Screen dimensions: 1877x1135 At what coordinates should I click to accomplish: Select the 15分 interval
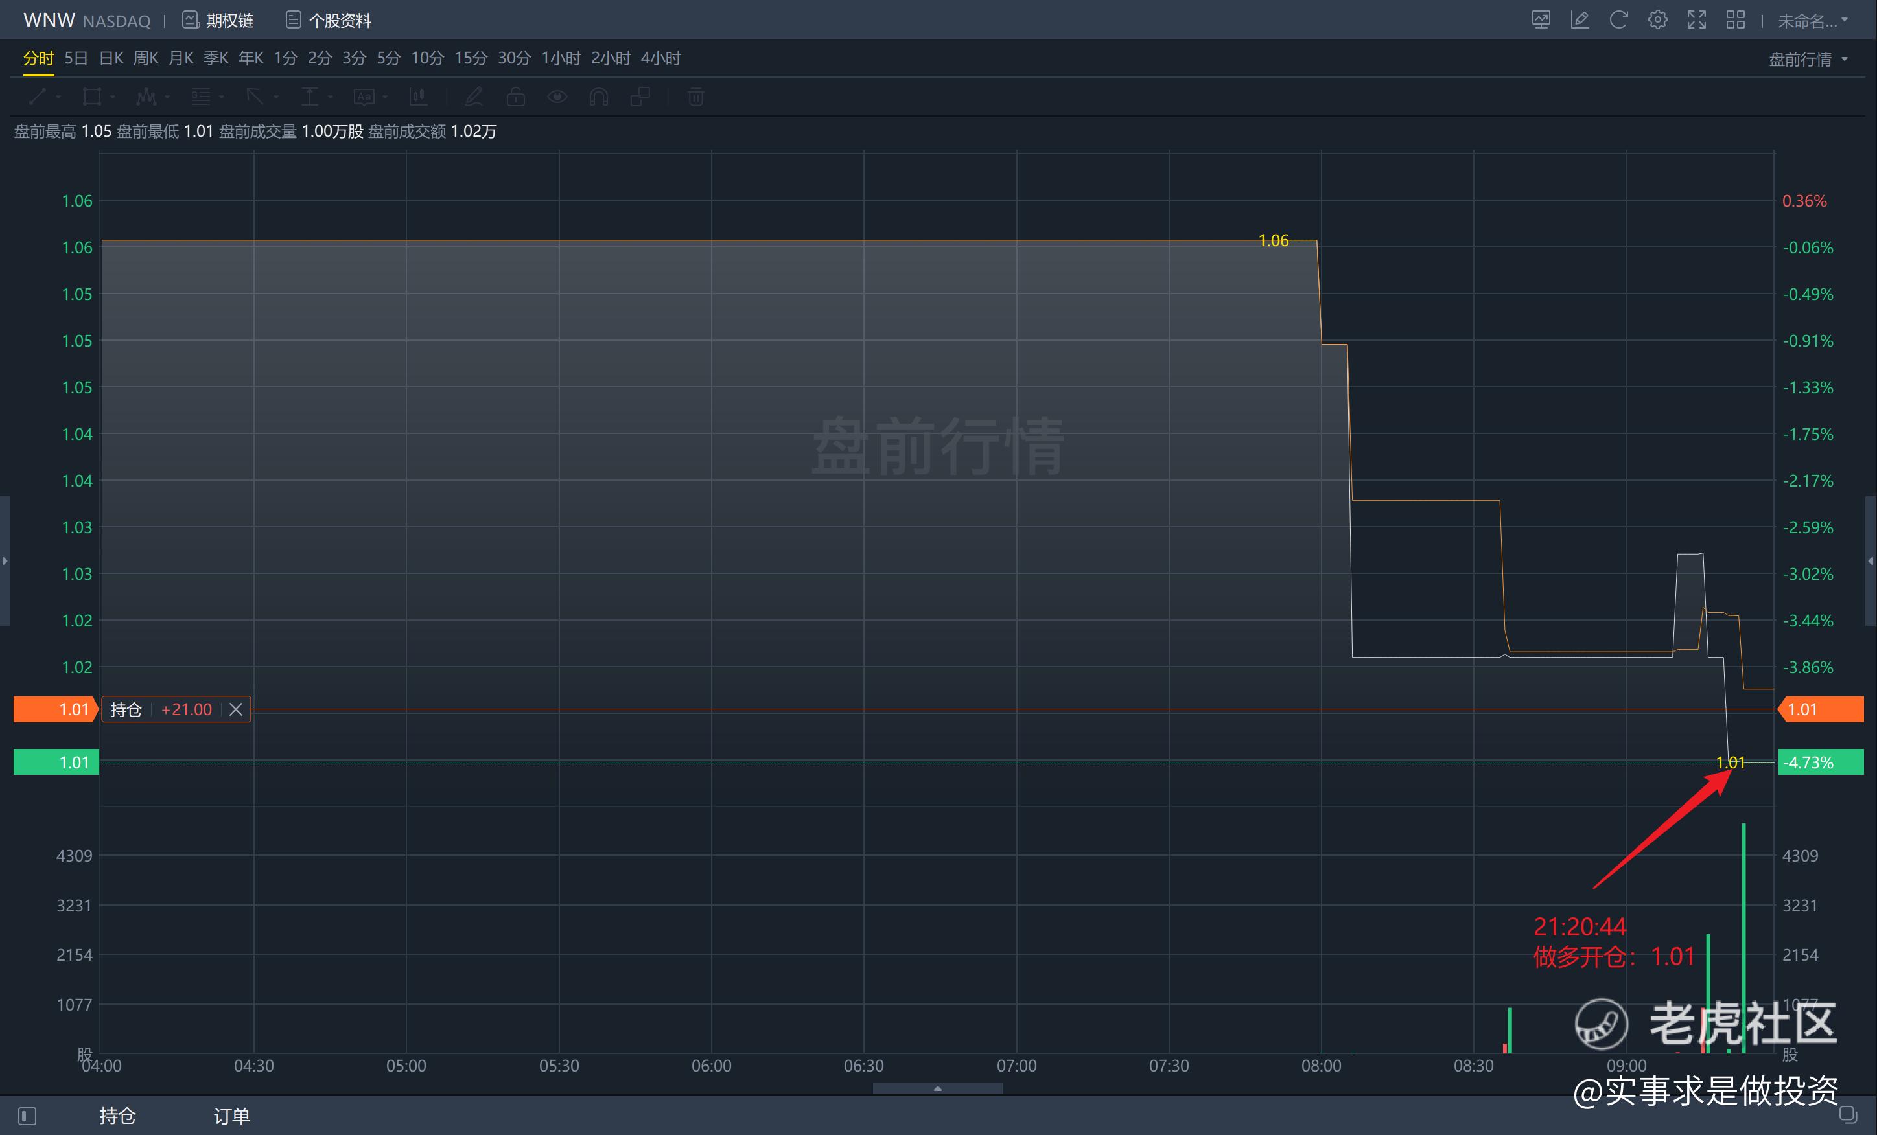coord(471,58)
